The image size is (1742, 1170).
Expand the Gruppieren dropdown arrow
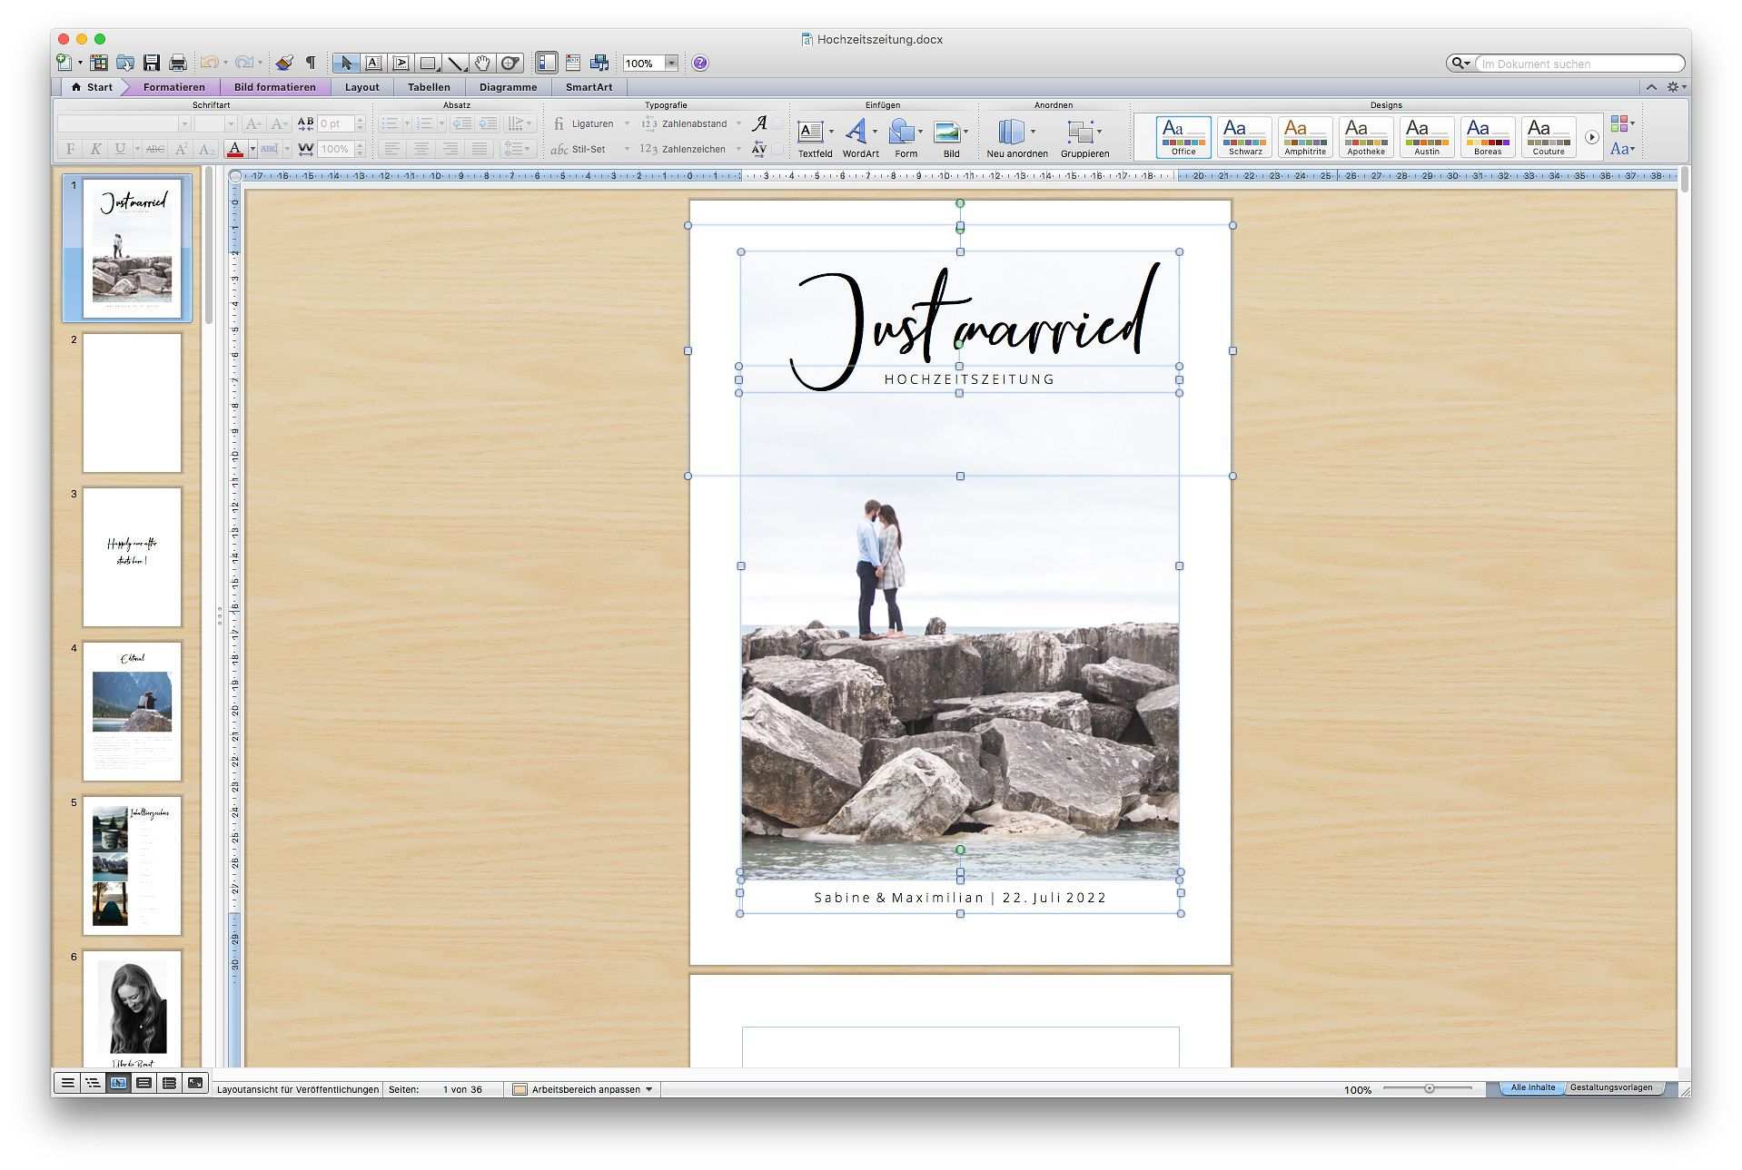[x=1100, y=132]
